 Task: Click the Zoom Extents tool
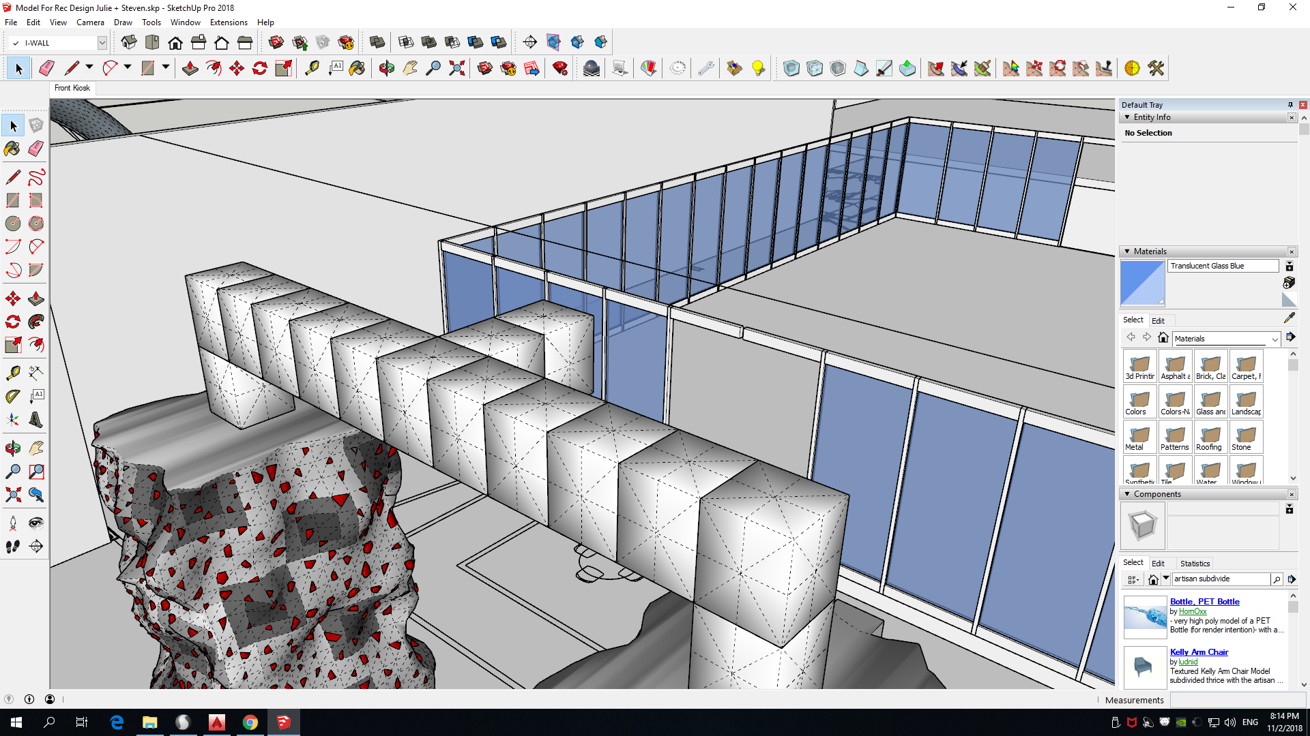pyautogui.click(x=12, y=495)
